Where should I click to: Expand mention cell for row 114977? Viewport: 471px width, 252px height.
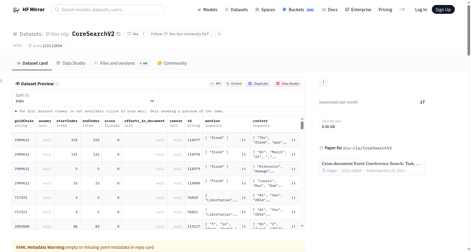click(244, 140)
